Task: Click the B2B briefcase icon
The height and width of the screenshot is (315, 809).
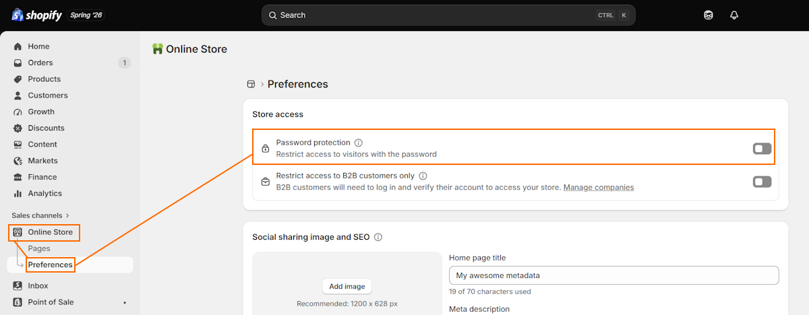Action: pos(266,181)
